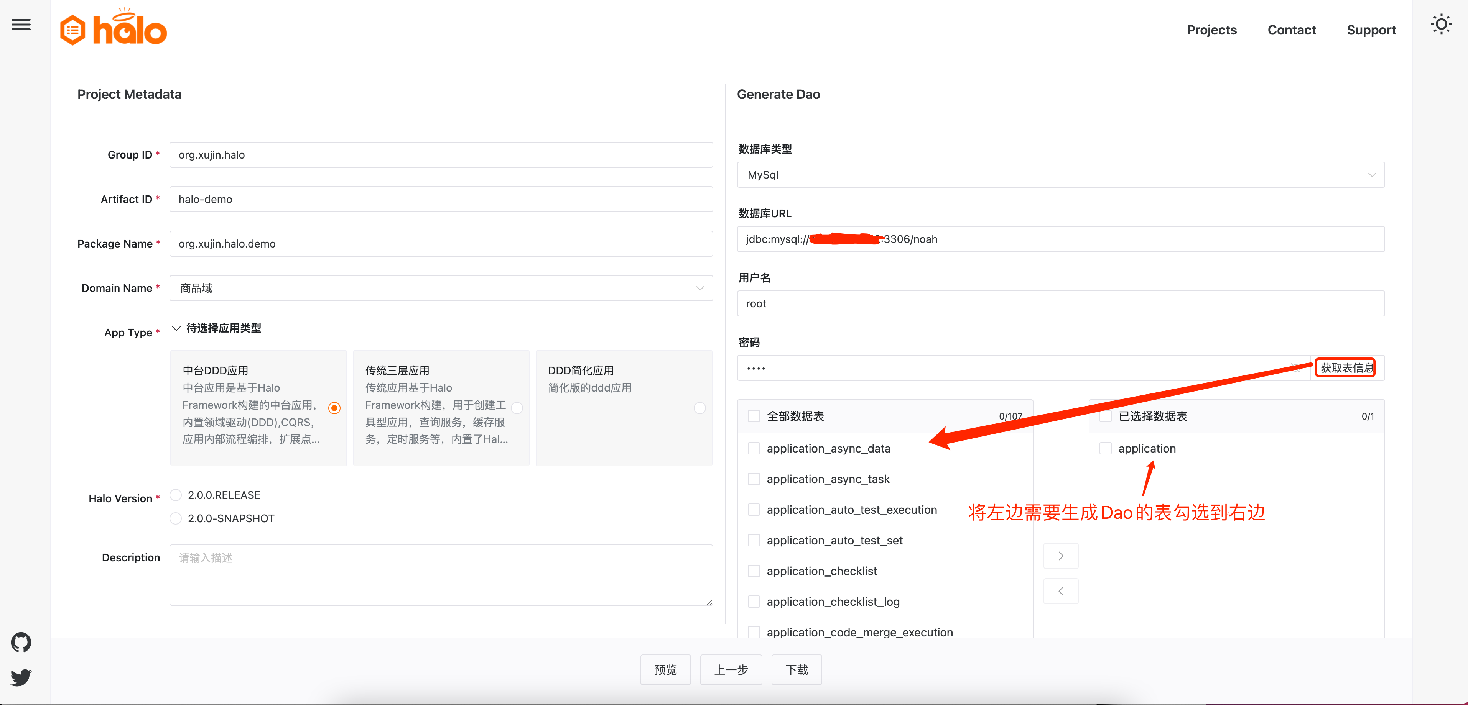Click the 中台DDD应用 card title
1468x705 pixels.
215,371
